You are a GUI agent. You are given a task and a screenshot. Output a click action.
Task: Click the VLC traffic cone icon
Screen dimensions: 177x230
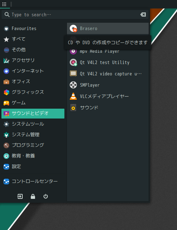pyautogui.click(x=73, y=96)
